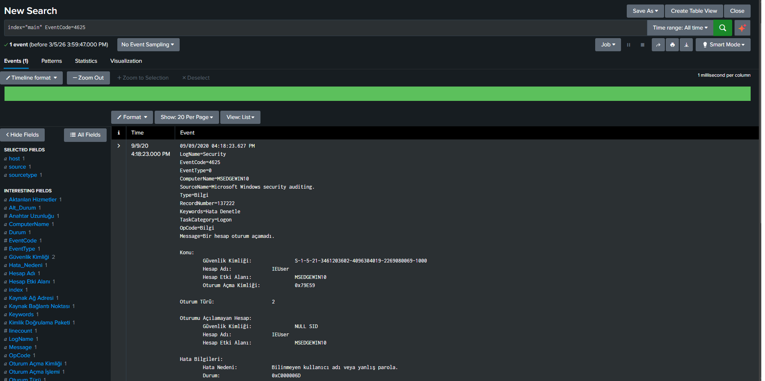765x381 pixels.
Task: Pause the search job
Action: point(628,45)
